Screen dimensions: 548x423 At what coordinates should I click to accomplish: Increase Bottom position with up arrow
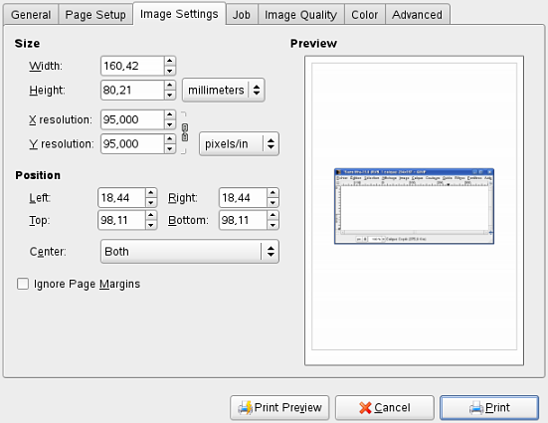273,215
